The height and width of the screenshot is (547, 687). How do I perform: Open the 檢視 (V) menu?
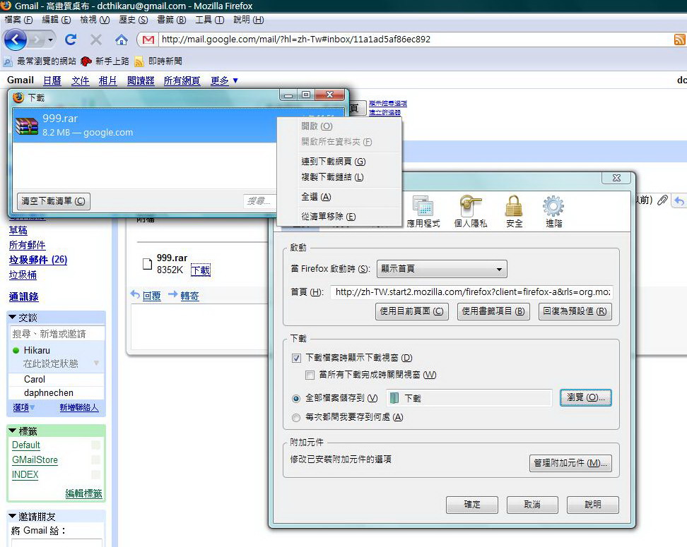click(x=95, y=20)
